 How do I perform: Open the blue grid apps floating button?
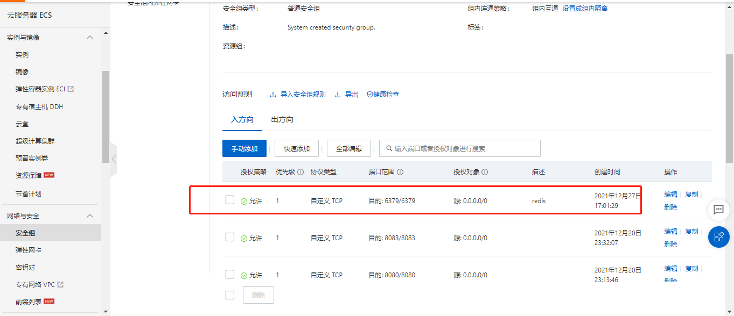pyautogui.click(x=718, y=236)
